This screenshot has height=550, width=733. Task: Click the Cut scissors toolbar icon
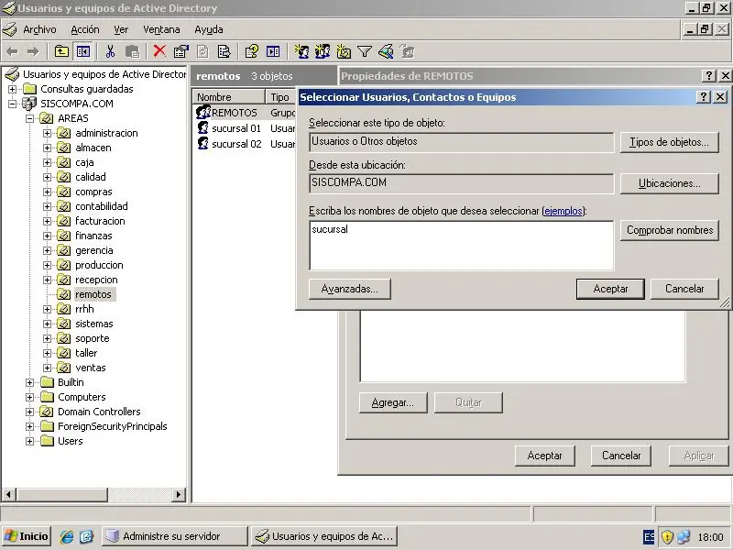pos(110,51)
